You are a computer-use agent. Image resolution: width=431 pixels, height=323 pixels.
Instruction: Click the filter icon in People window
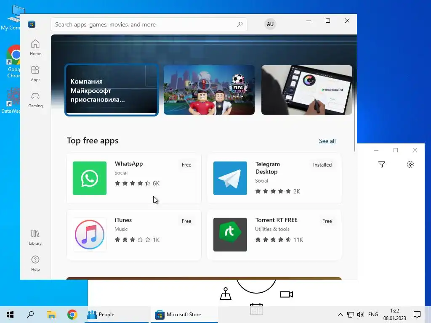pos(381,164)
